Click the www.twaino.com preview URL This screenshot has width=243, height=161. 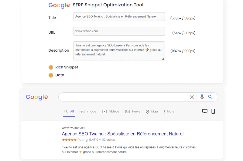74,128
